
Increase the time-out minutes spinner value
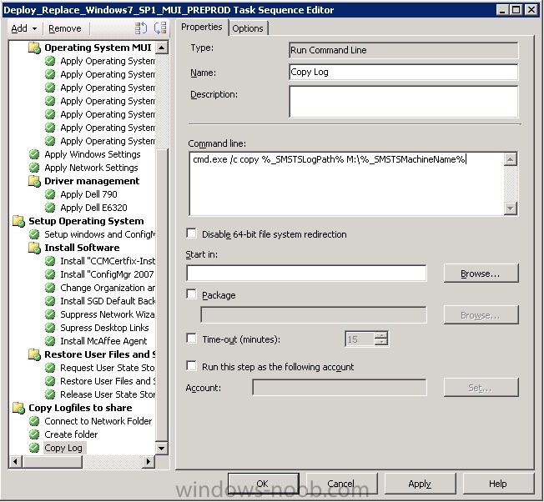[381, 335]
